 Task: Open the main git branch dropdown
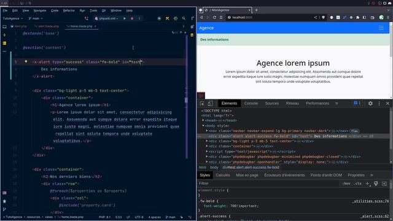36,18
